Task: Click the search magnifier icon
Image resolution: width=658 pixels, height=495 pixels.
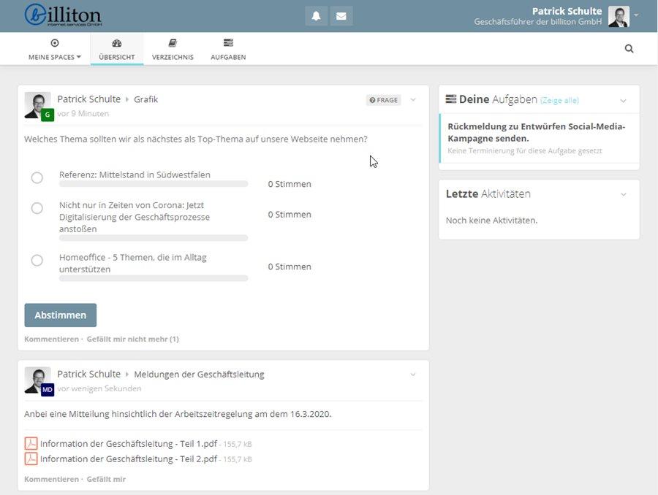Action: click(629, 49)
